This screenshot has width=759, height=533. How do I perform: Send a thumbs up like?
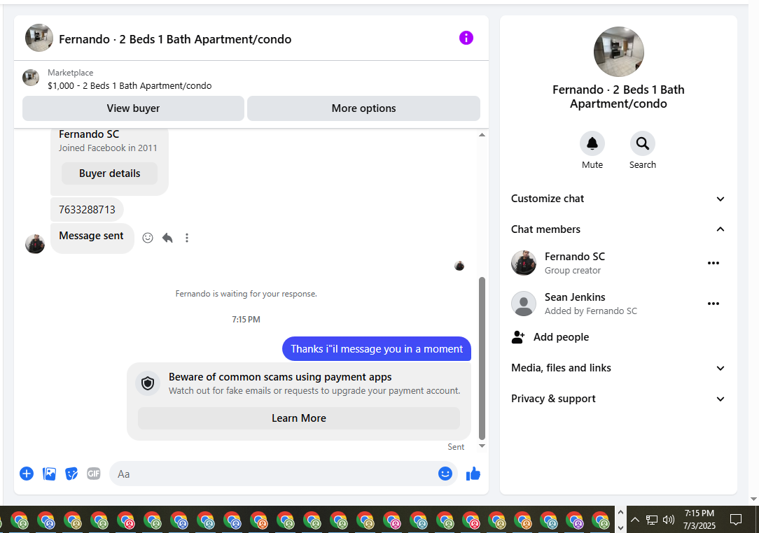[x=473, y=474]
